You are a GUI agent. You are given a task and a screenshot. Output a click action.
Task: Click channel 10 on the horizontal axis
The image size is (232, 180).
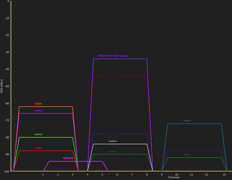click(176, 175)
